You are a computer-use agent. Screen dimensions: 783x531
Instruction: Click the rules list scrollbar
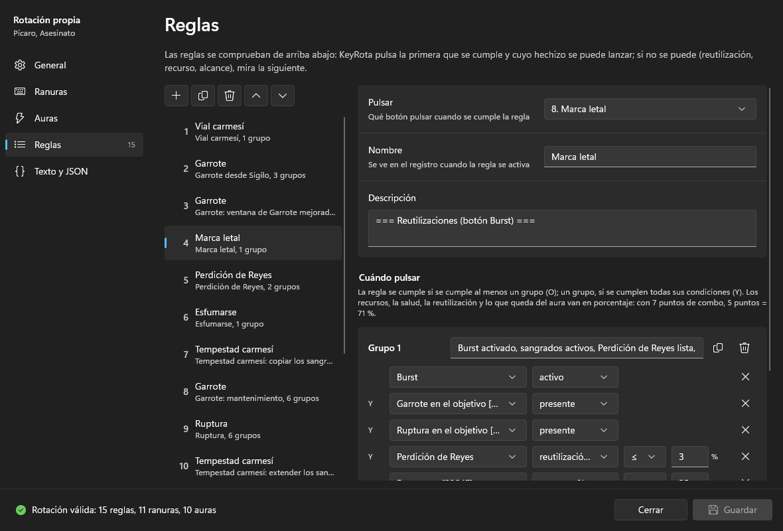(x=344, y=235)
